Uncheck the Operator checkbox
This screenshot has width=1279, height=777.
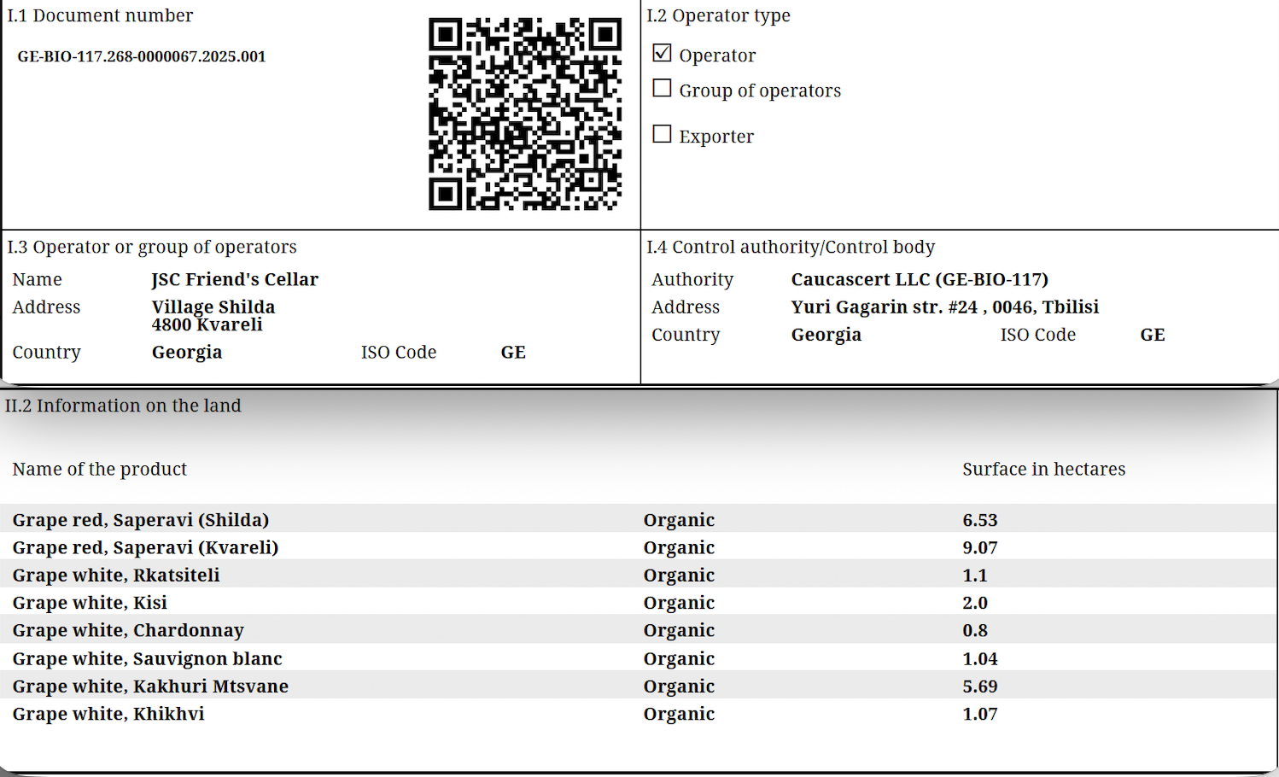662,54
